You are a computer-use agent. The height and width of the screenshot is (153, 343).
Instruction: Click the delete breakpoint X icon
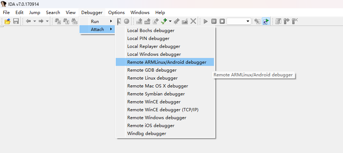[295, 21]
